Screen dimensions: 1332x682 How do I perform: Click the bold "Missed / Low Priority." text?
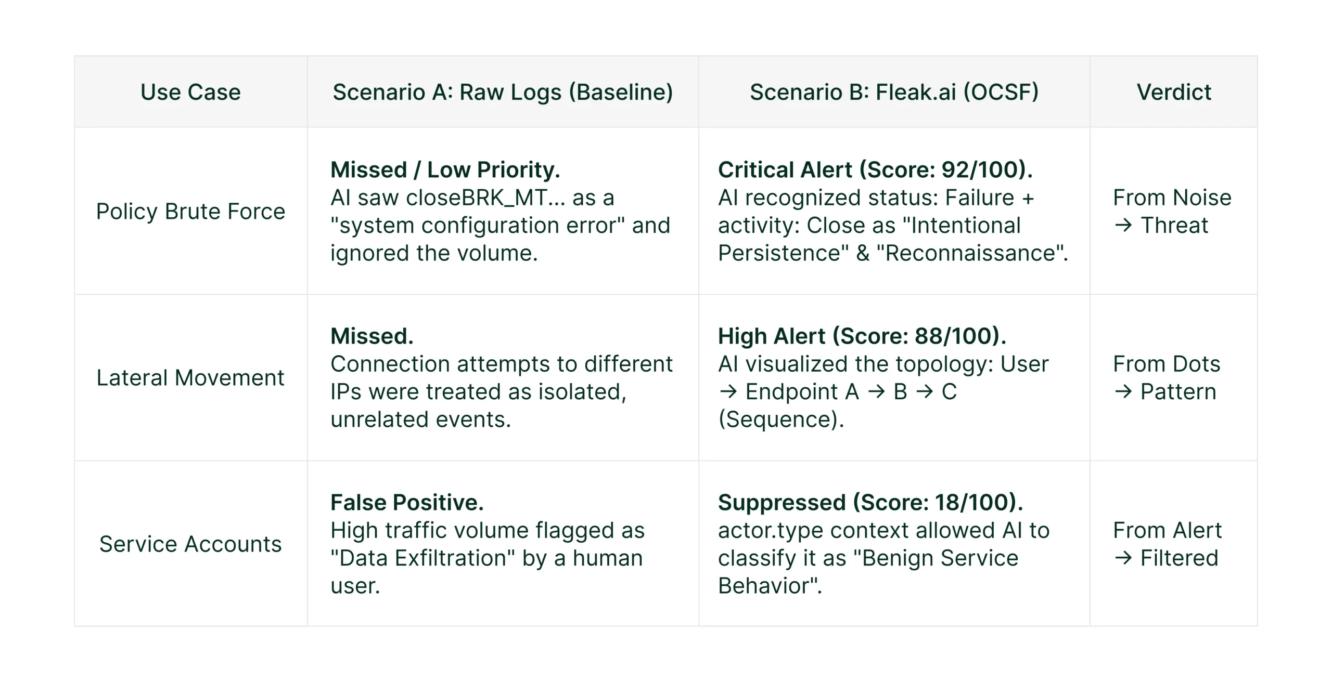pos(445,170)
